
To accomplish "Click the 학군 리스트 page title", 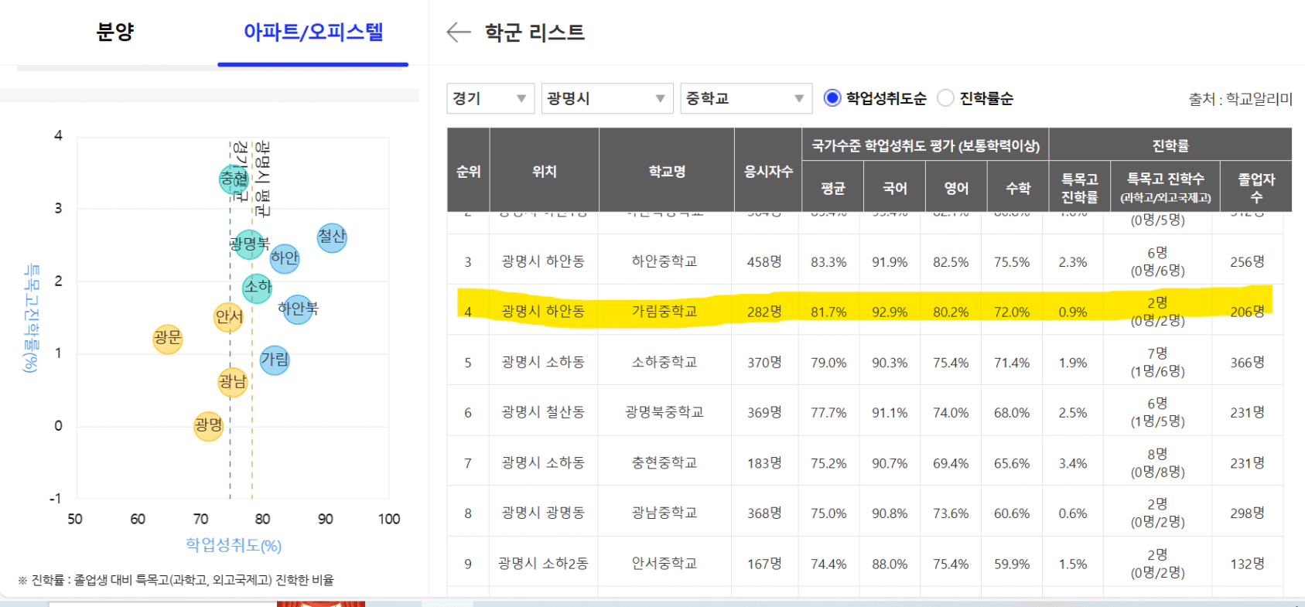I will [x=535, y=32].
